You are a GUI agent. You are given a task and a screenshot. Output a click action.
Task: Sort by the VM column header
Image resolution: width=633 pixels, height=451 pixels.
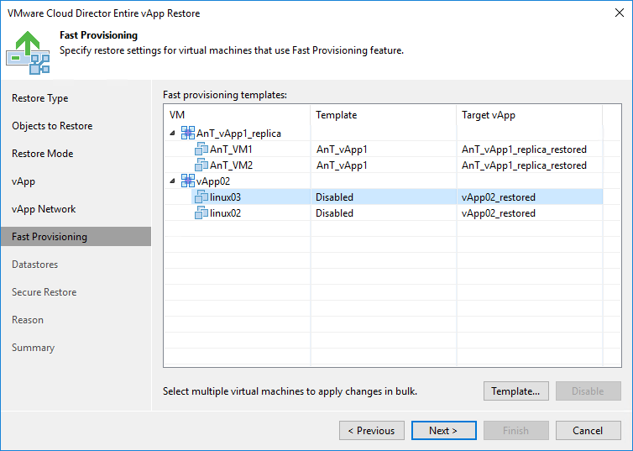point(238,115)
